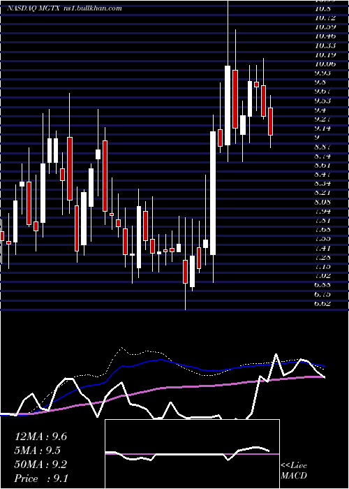Click the tallest white breakout candlestick body
349x489 pixels.
[213, 193]
